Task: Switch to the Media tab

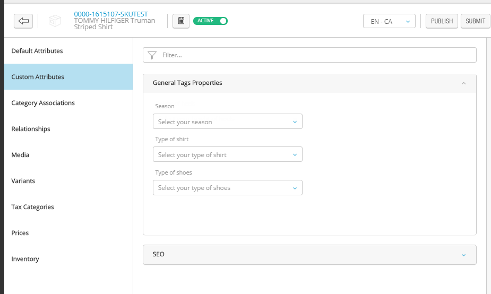Action: 20,155
